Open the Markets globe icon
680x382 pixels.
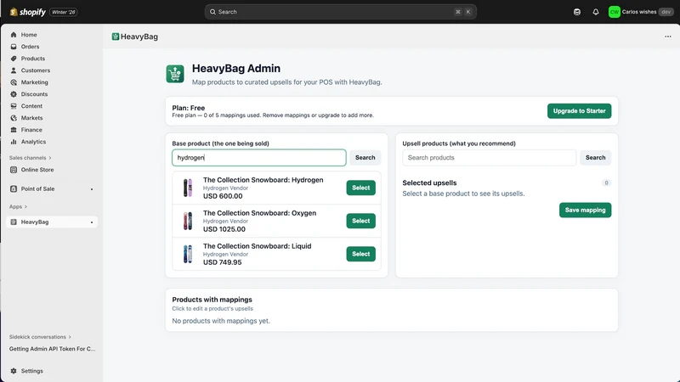tap(14, 118)
